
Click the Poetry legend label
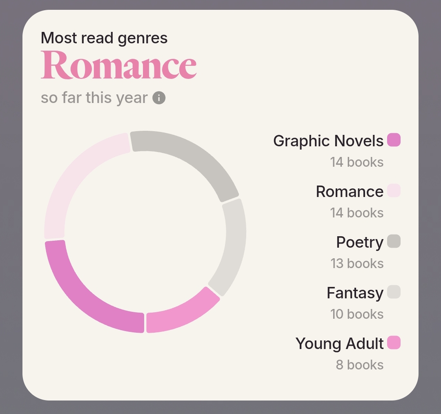click(x=360, y=242)
